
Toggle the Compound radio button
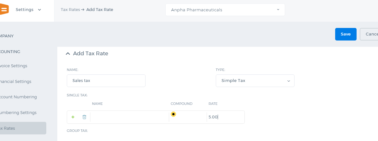(x=173, y=114)
